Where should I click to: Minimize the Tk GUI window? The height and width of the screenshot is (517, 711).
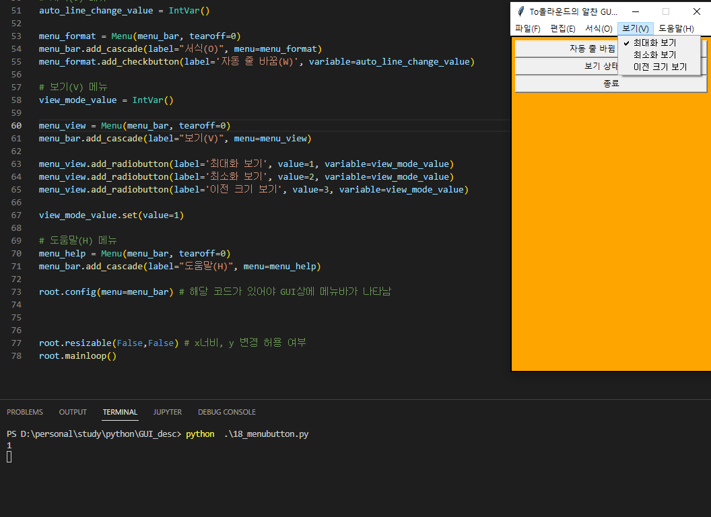click(x=636, y=11)
